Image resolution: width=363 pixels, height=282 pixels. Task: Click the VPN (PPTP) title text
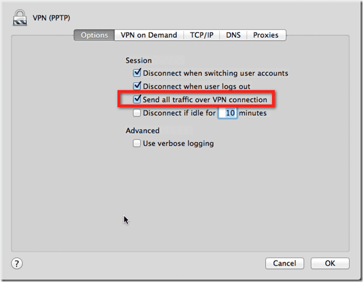[x=51, y=18]
